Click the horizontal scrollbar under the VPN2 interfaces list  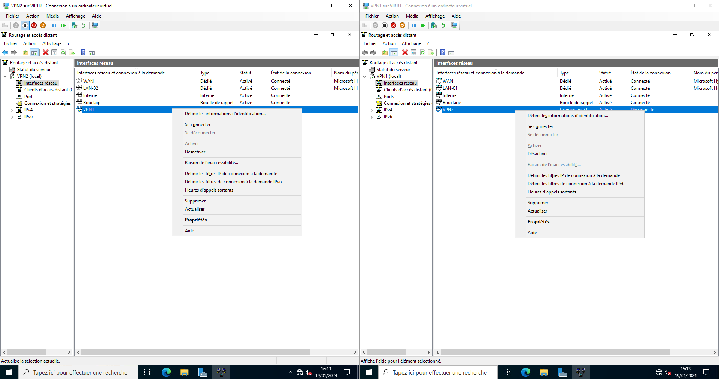coord(195,352)
